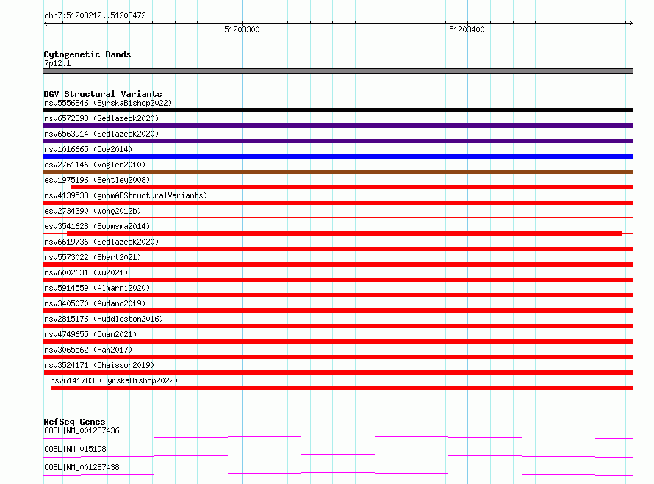Open variant esv1975196 (Bentley2008) label
Screen dimensions: 654x484
click(97, 180)
